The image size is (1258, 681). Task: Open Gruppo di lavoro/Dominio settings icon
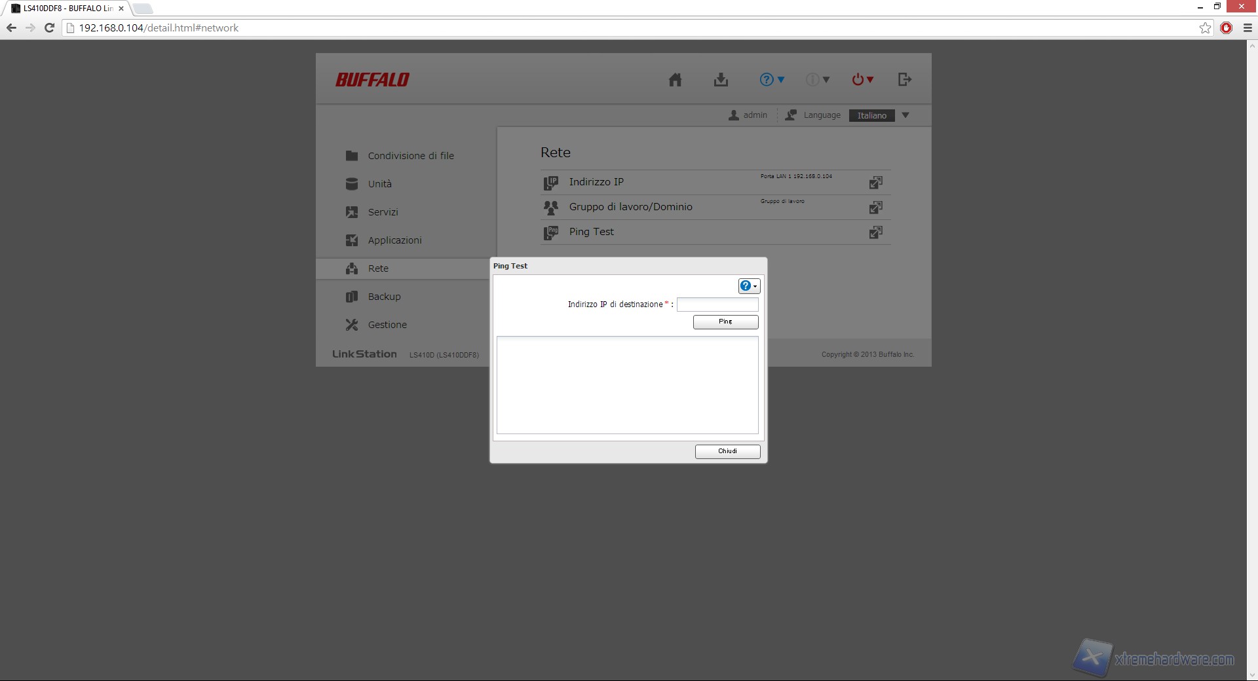point(875,208)
